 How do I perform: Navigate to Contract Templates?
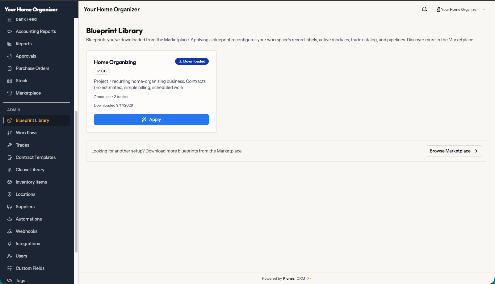(x=37, y=157)
